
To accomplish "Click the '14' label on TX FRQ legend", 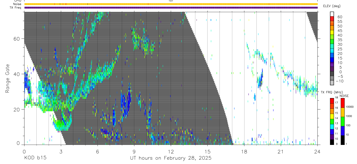I will click(337, 118).
